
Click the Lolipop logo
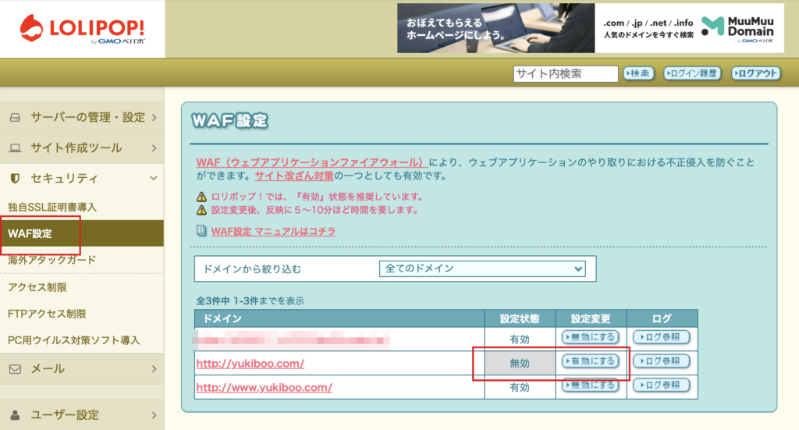82,28
